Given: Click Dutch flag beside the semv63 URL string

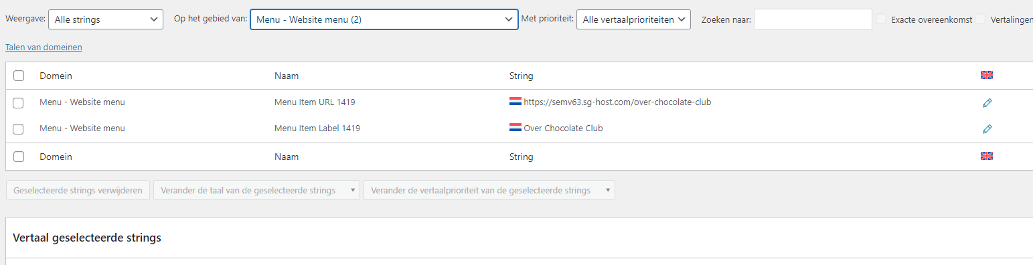Looking at the screenshot, I should (x=515, y=102).
